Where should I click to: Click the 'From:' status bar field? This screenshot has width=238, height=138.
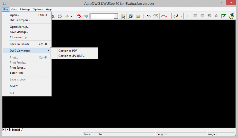[120, 134]
